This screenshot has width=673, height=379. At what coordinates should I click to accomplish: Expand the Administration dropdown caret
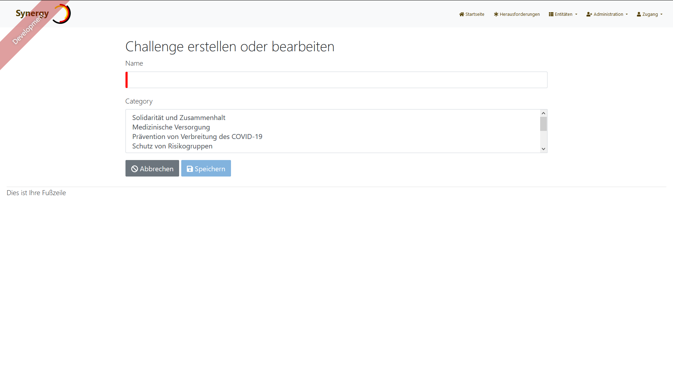pyautogui.click(x=627, y=14)
